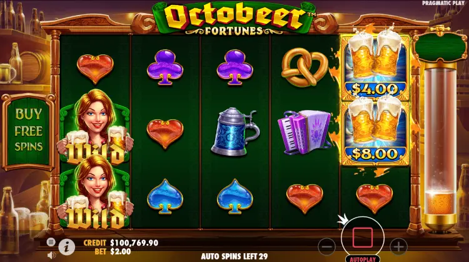Open the game info icon
Image resolution: width=469 pixels, height=262 pixels.
coord(66,247)
